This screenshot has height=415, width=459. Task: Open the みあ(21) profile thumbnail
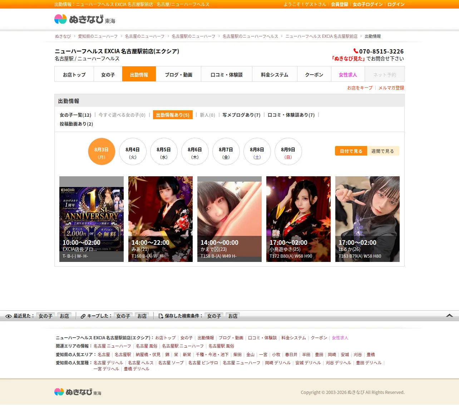tap(161, 219)
